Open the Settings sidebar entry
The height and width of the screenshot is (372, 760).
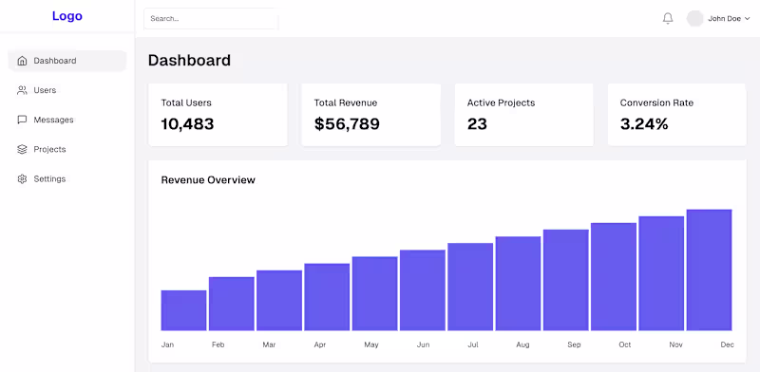[x=67, y=178]
